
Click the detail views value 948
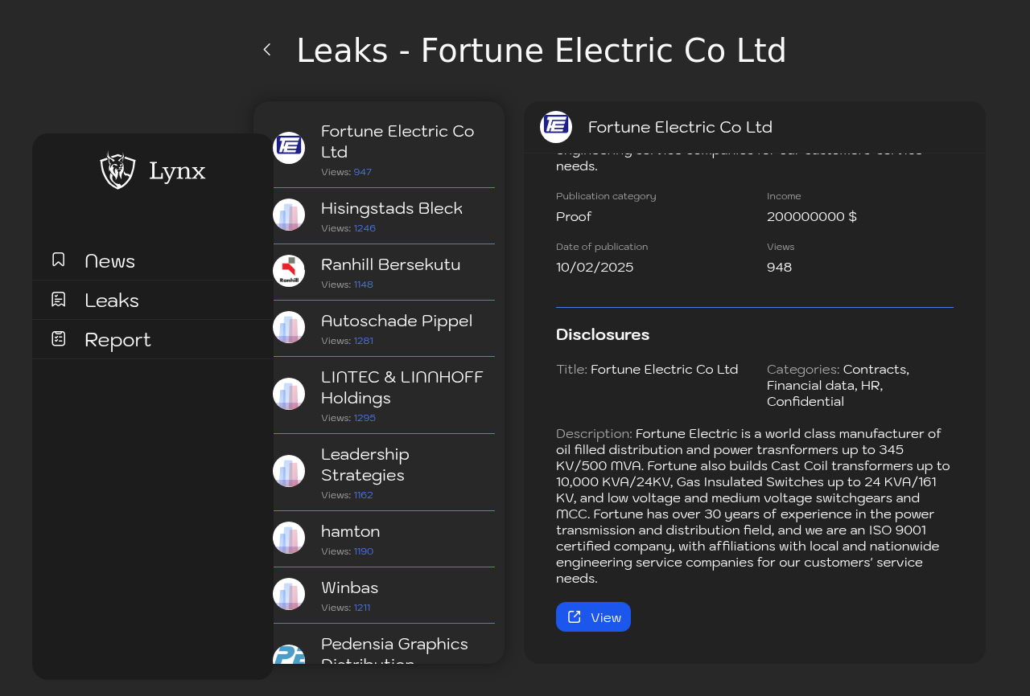click(x=779, y=268)
